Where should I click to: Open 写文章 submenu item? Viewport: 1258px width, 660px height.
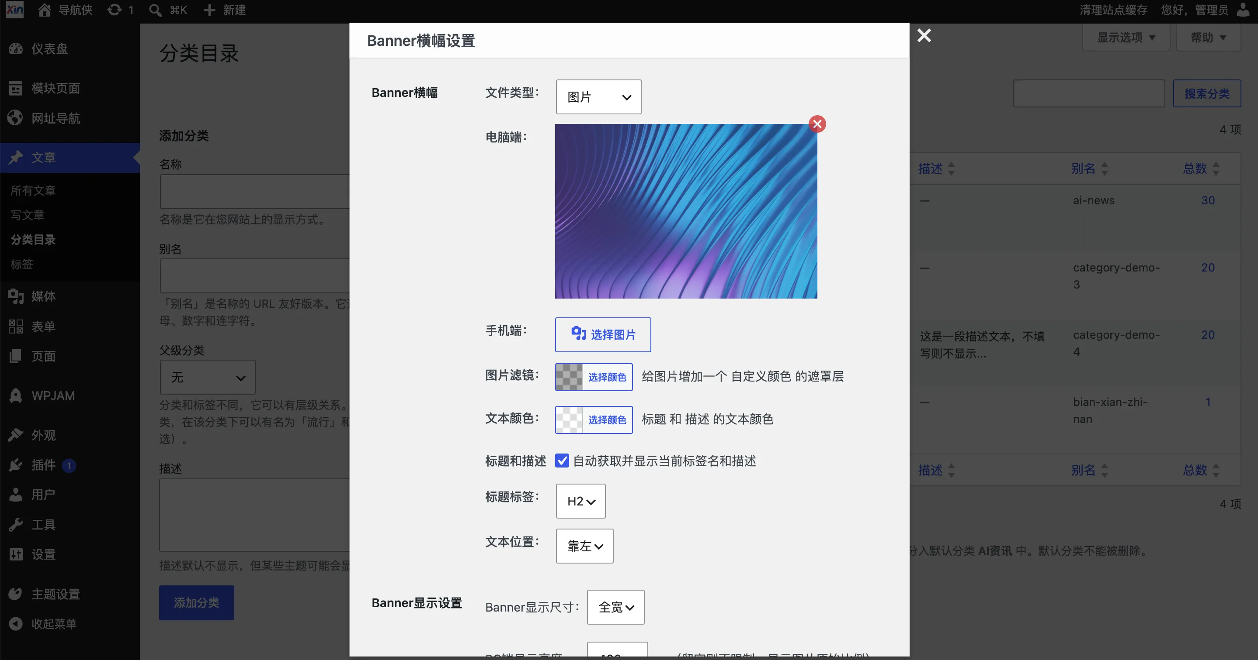[x=28, y=215]
